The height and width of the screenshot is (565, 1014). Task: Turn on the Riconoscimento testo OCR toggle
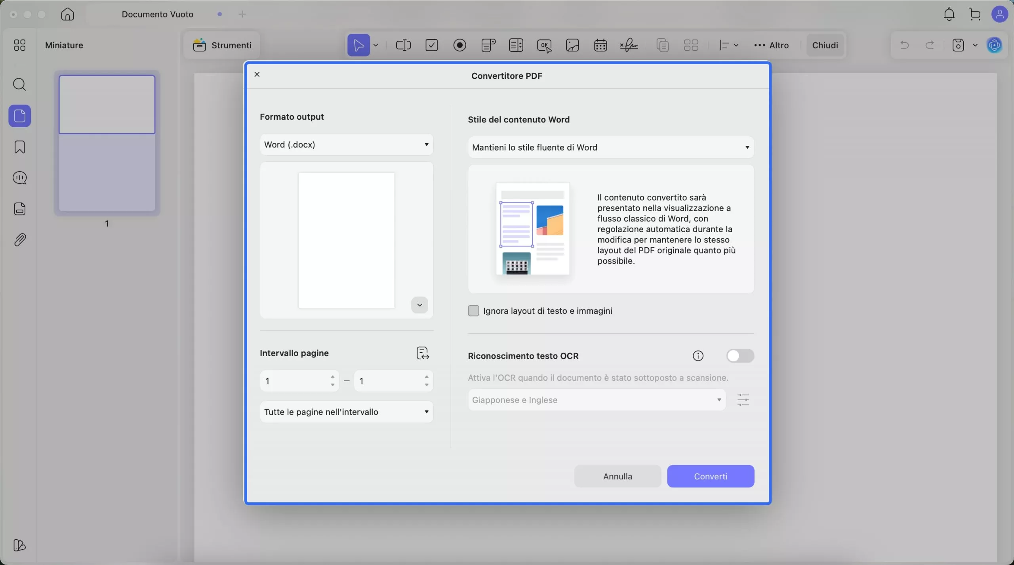(x=741, y=356)
